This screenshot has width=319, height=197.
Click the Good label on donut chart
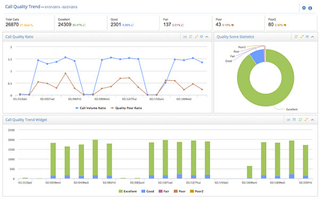click(229, 61)
